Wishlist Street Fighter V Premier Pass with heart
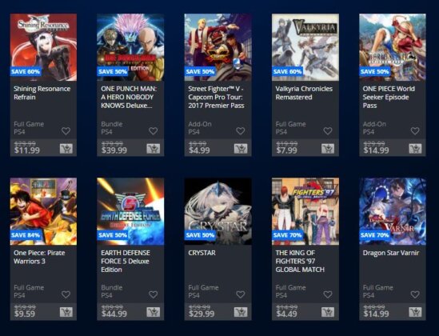 click(x=241, y=130)
